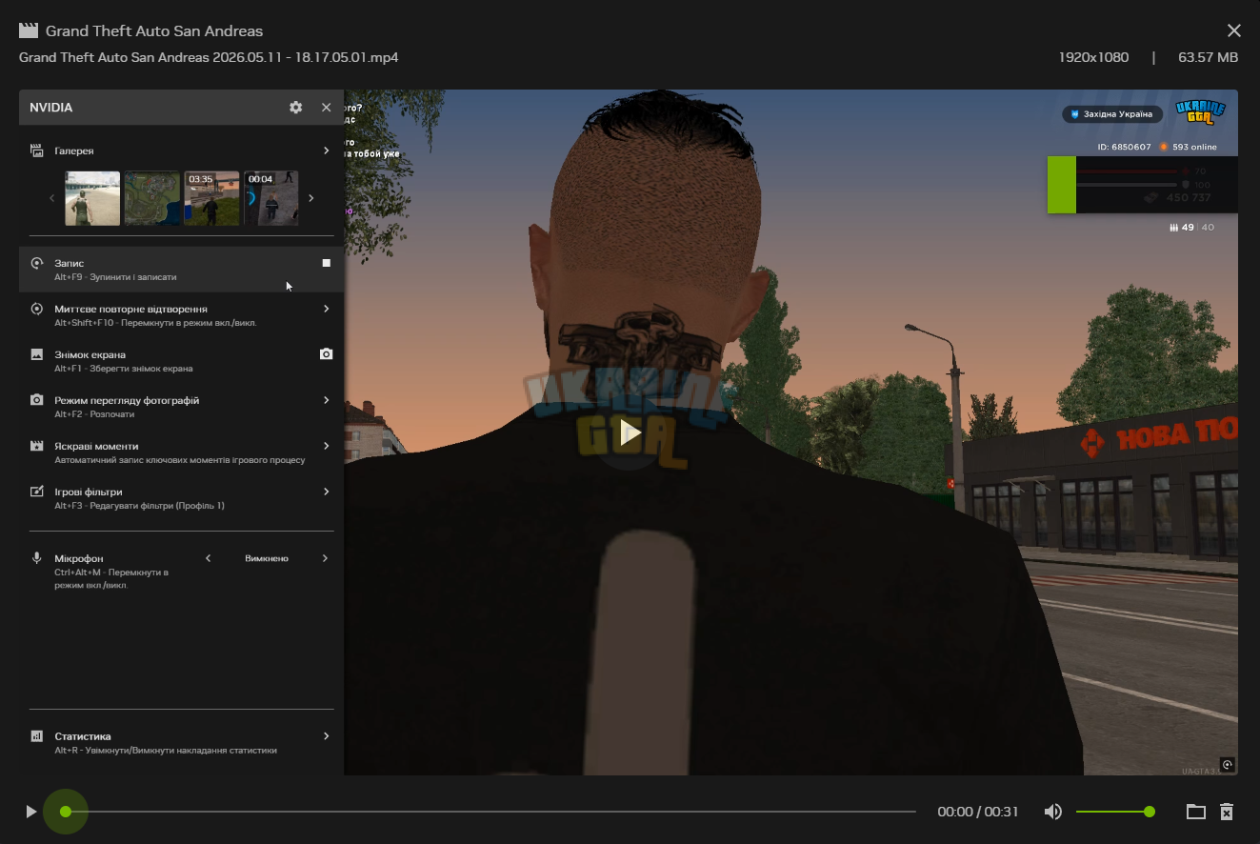
Task: Open the Статистика row label
Action: tap(83, 736)
